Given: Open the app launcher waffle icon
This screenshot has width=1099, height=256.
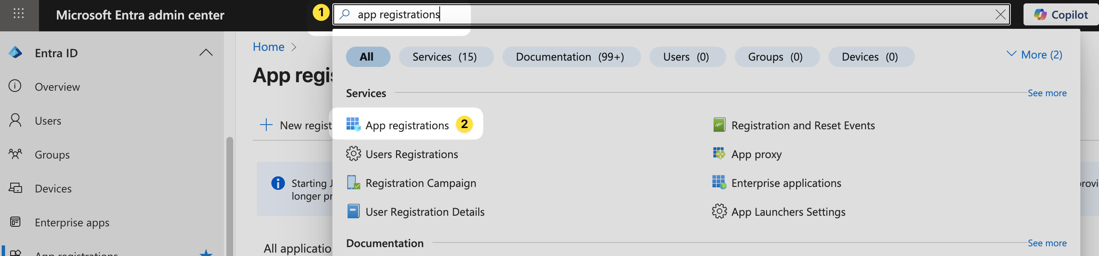Looking at the screenshot, I should pyautogui.click(x=19, y=14).
